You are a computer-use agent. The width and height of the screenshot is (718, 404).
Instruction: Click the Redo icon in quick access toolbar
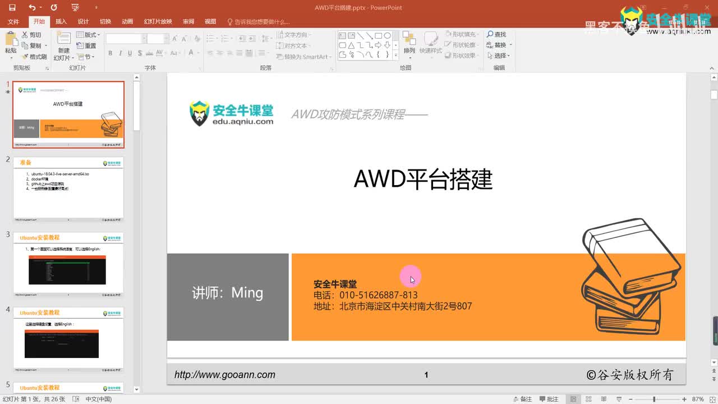54,8
